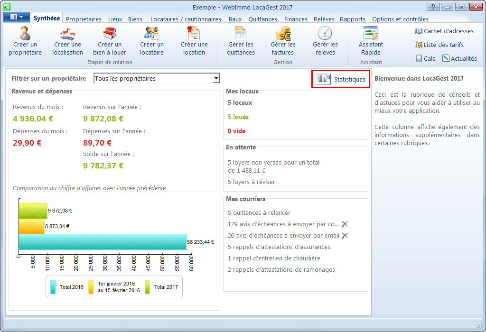This screenshot has width=486, height=332.
Task: Click the 0 vide text
Action: click(x=236, y=131)
